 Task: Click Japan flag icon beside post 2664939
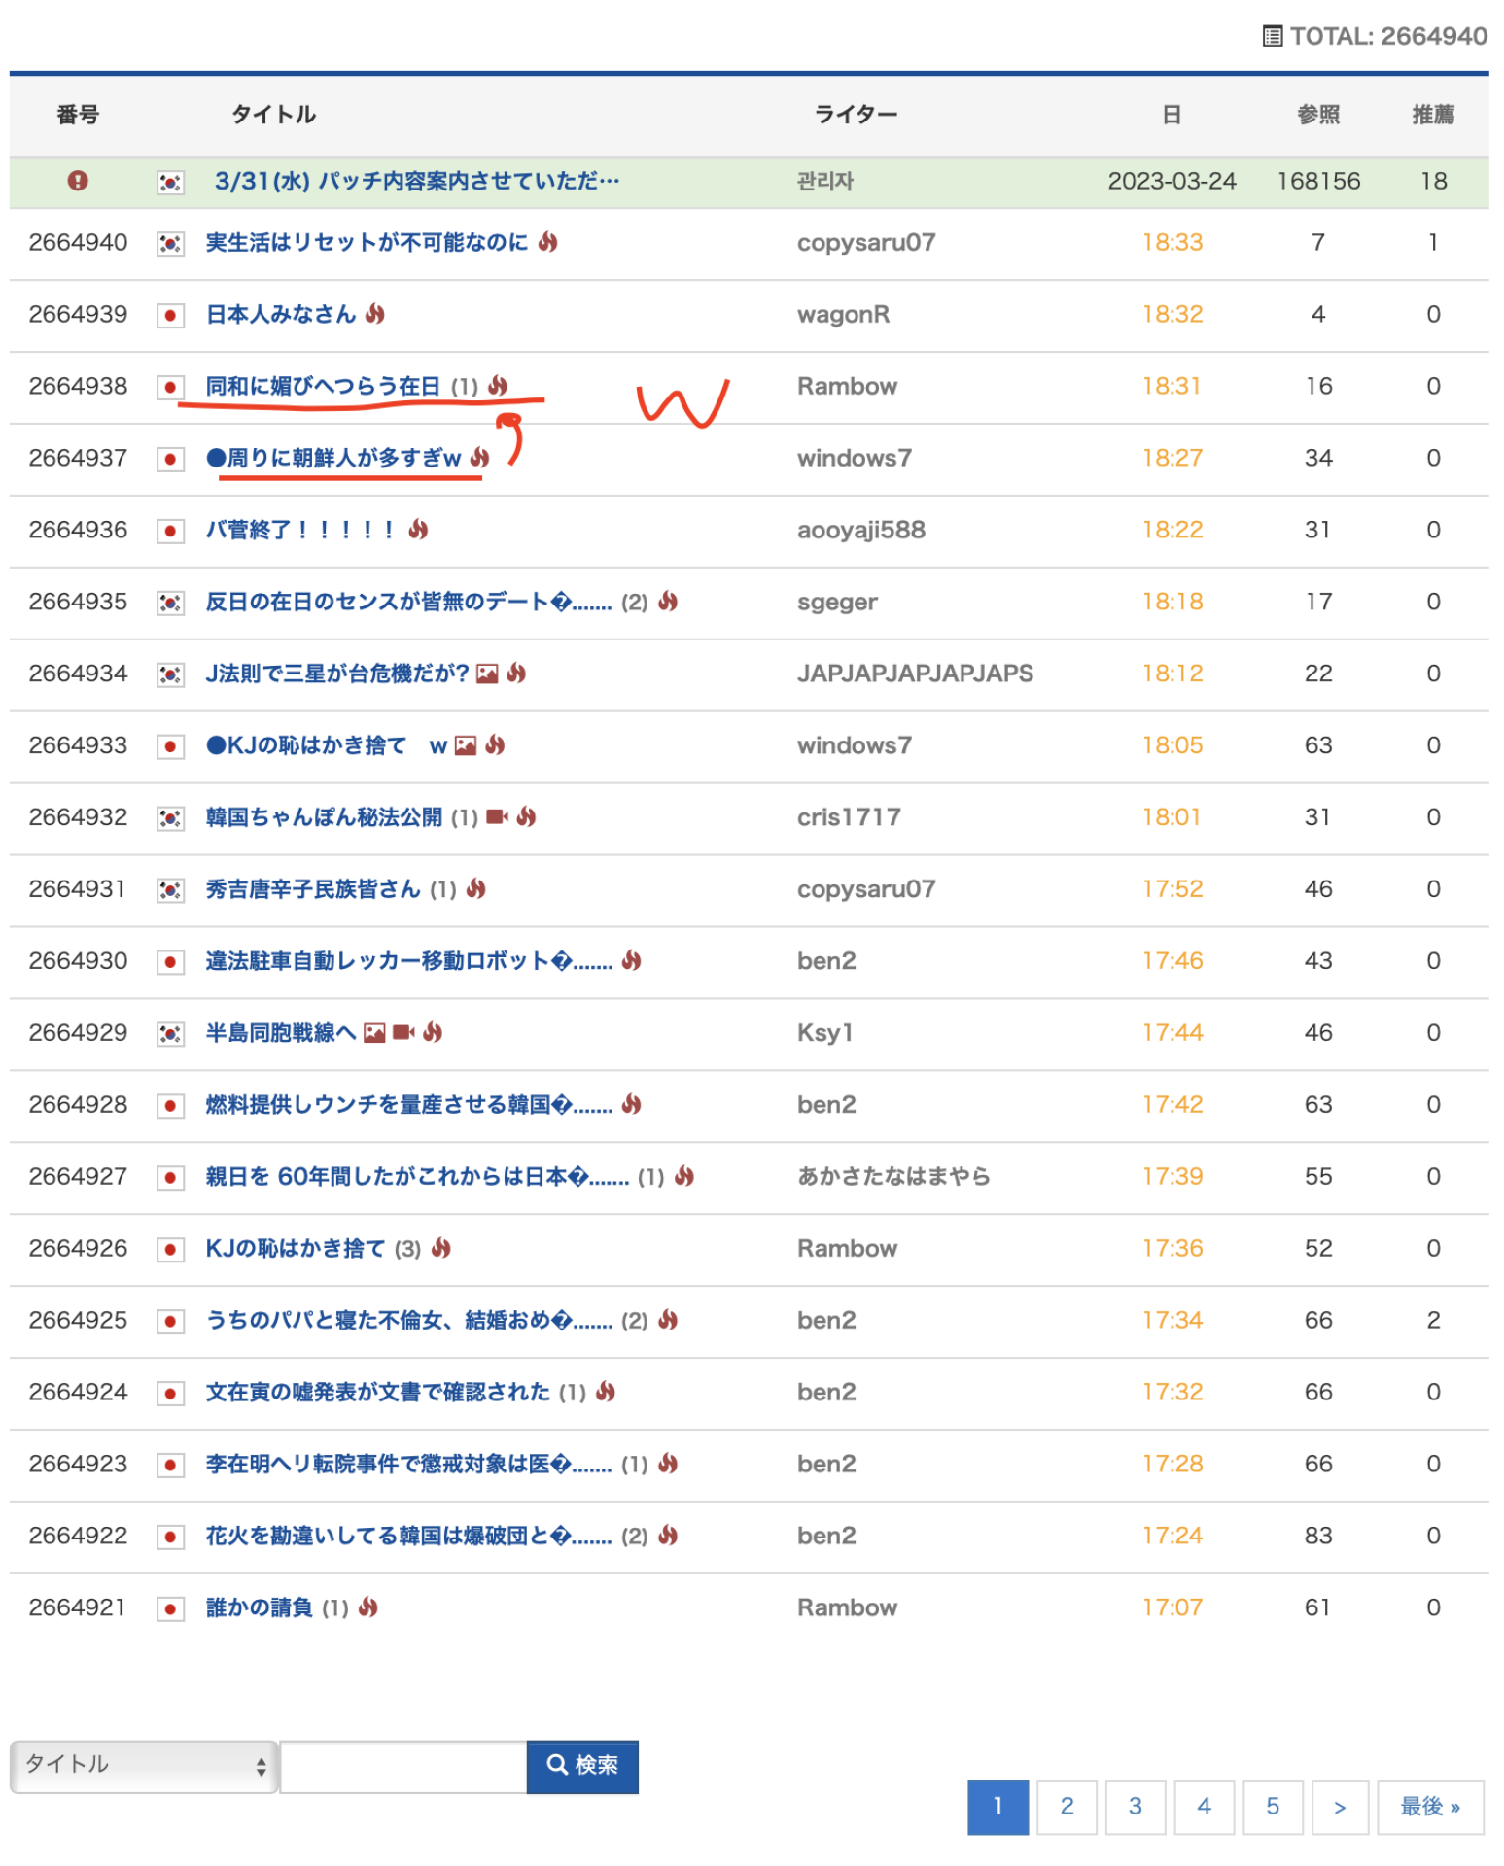click(170, 315)
